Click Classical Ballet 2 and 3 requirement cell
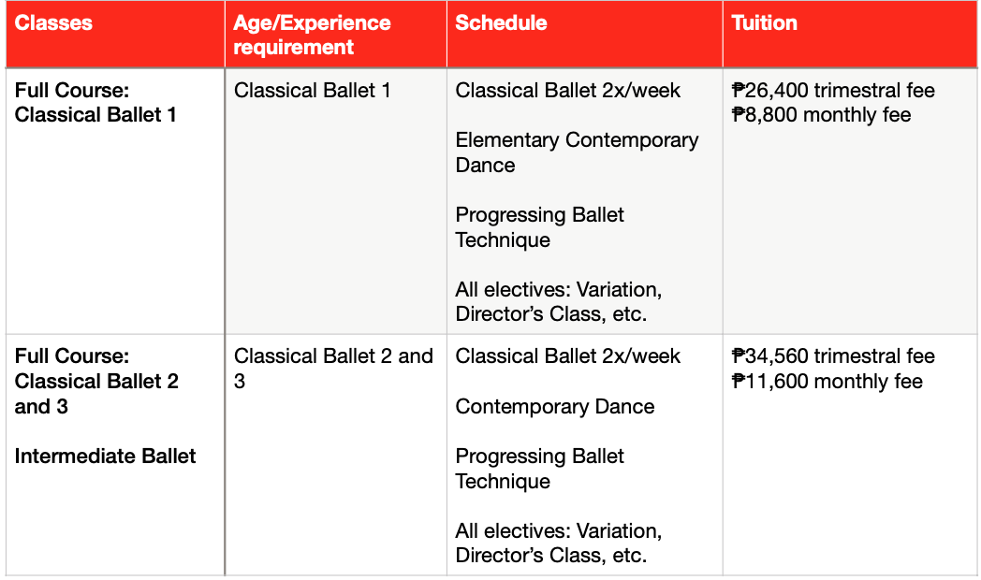Viewport: 981px width, 580px height. [x=332, y=369]
